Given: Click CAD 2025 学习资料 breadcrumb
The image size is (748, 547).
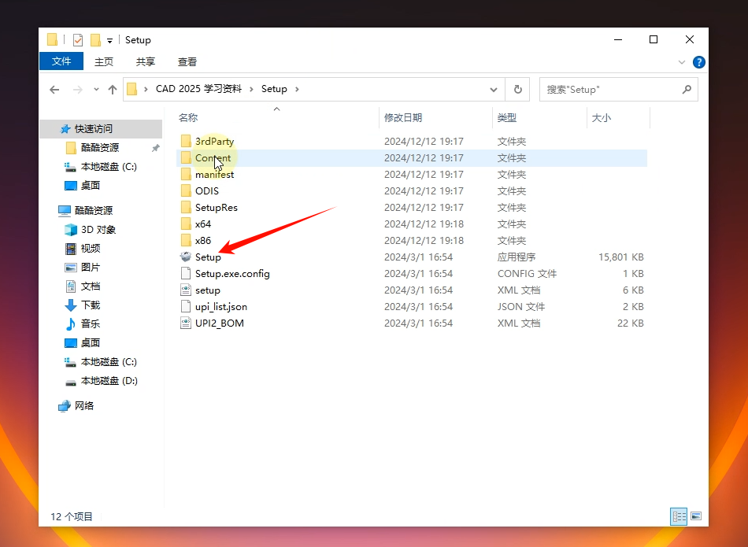Looking at the screenshot, I should click(198, 90).
